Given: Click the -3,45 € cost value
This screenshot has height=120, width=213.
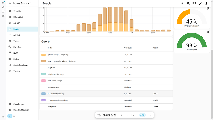Looking at the screenshot, I should [x=156, y=100].
